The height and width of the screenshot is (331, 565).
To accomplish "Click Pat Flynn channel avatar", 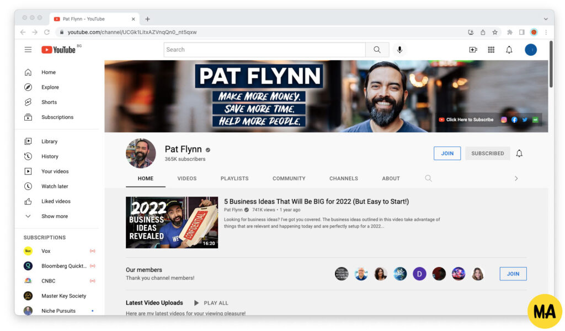I will (x=141, y=153).
